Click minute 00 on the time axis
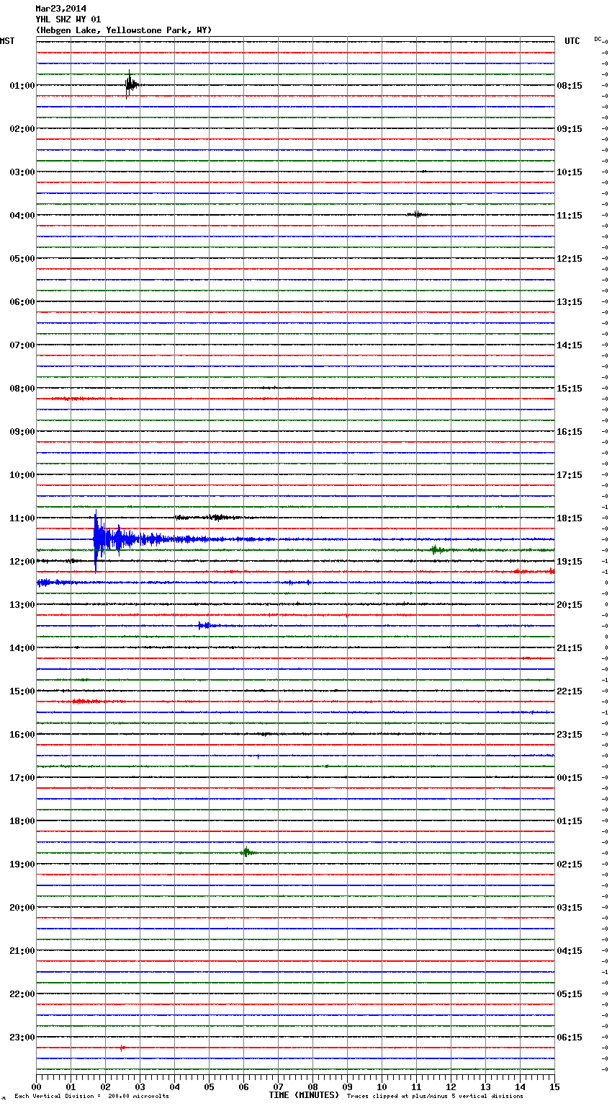612x1106 pixels. (36, 1087)
